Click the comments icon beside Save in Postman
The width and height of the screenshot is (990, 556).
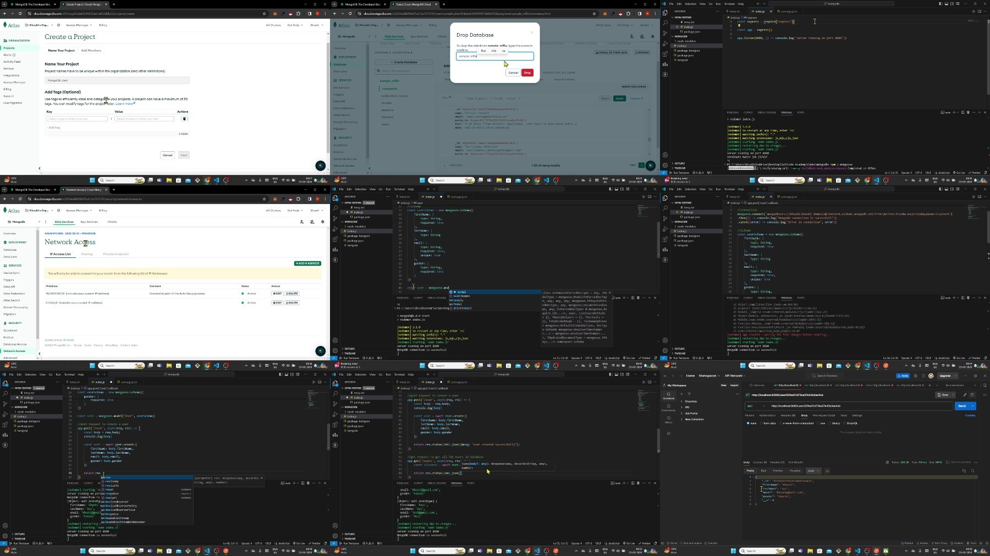pos(972,395)
